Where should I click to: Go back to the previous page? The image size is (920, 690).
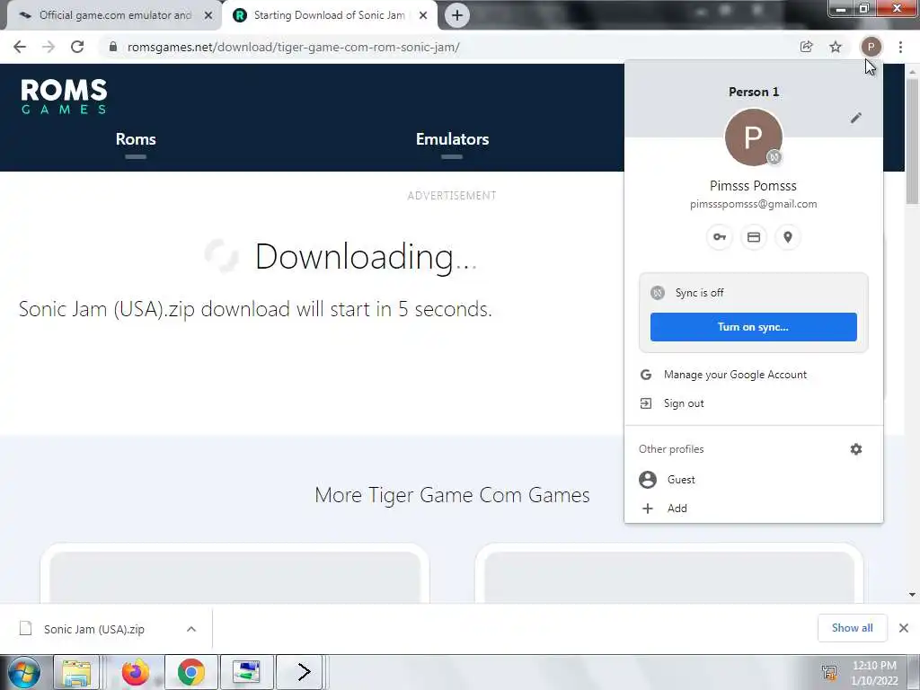[x=20, y=47]
